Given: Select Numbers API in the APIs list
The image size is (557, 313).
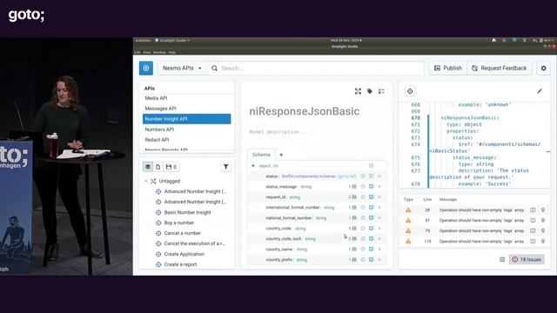Looking at the screenshot, I should 159,130.
